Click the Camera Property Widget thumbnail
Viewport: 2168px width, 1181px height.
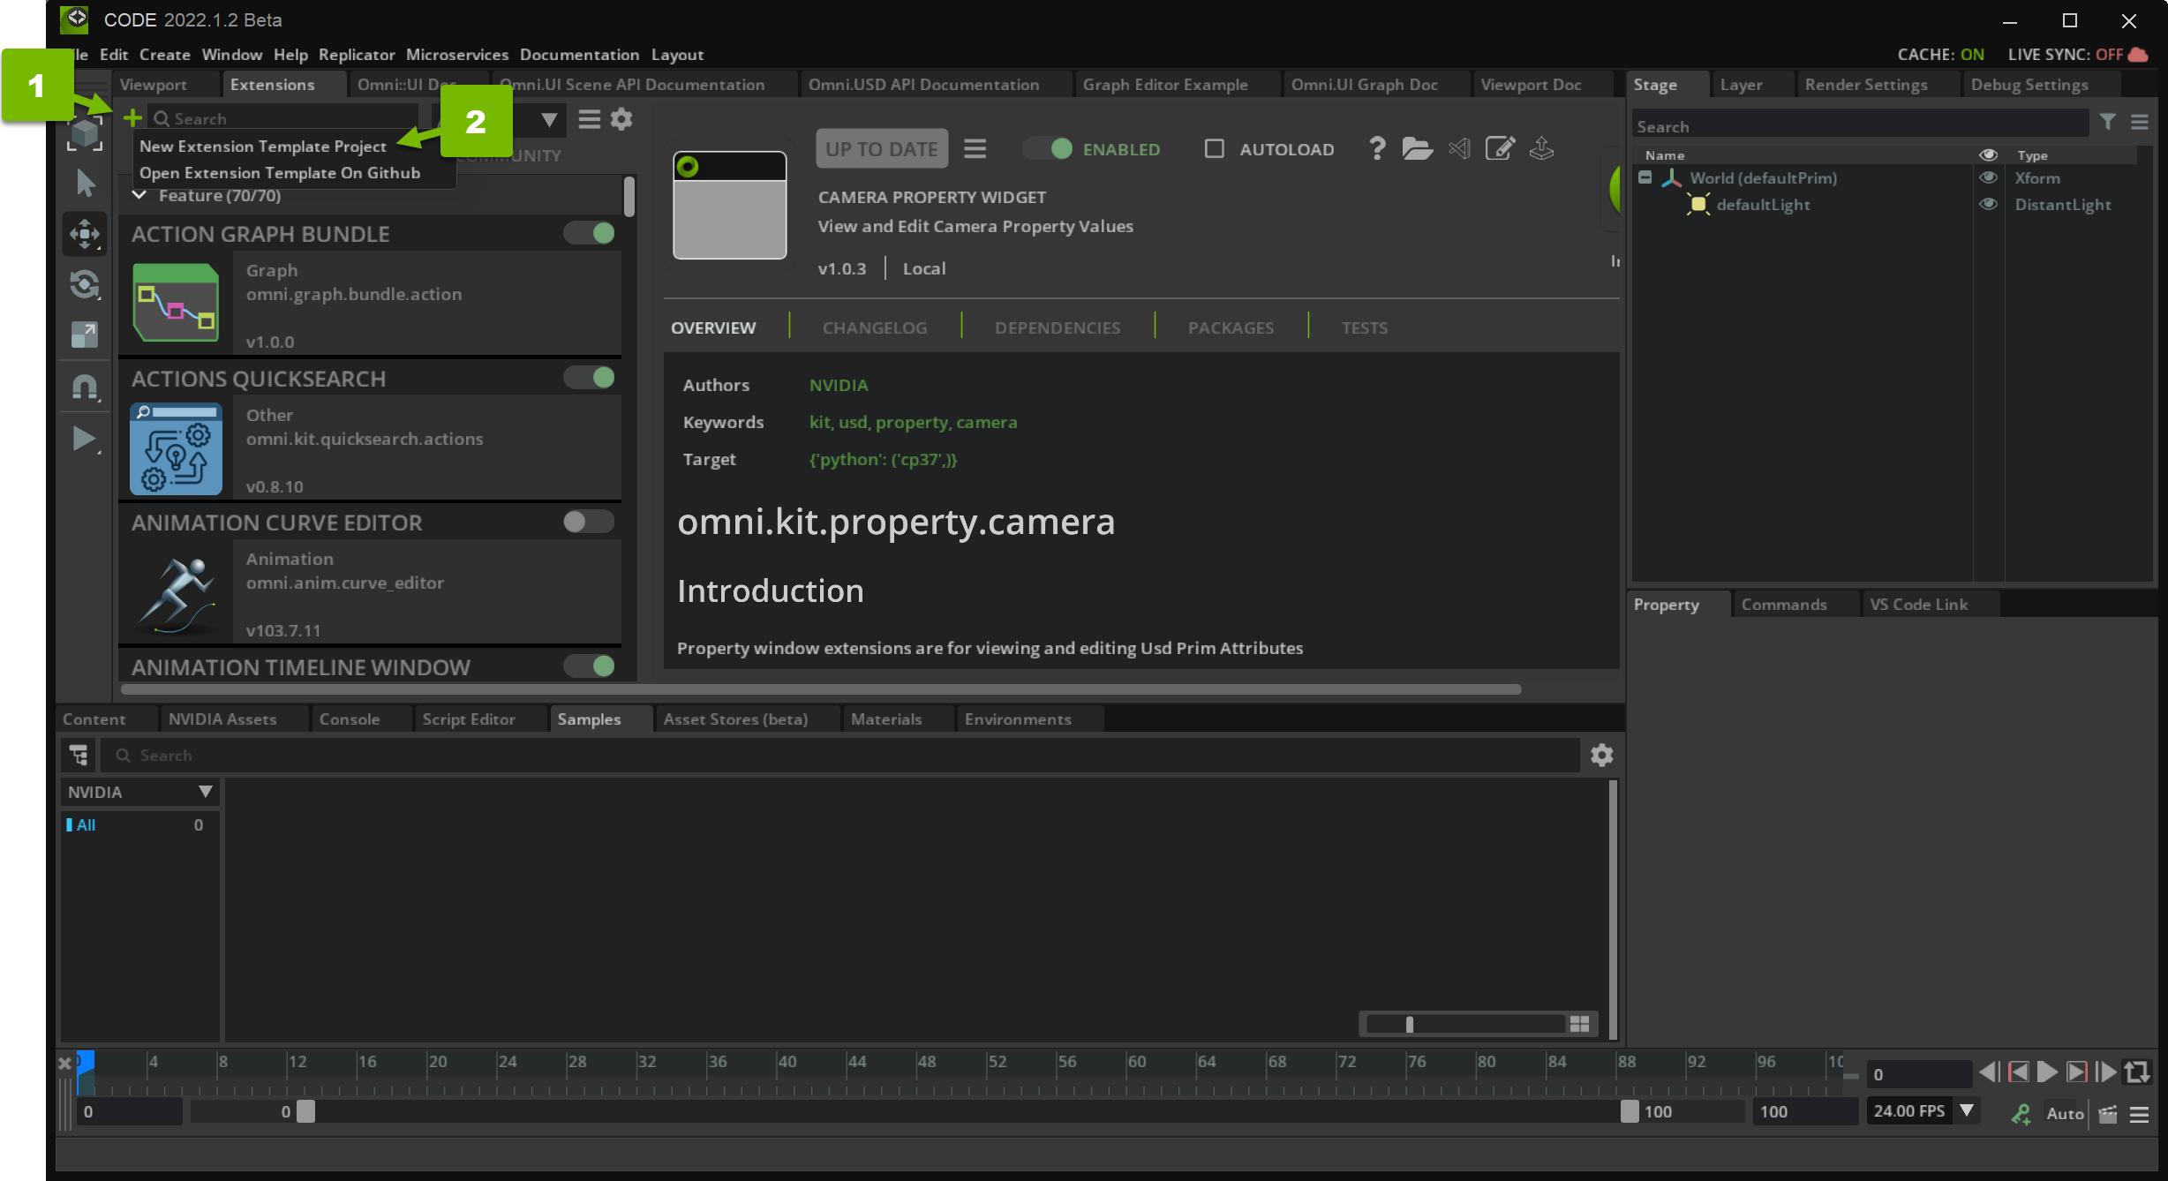point(730,206)
